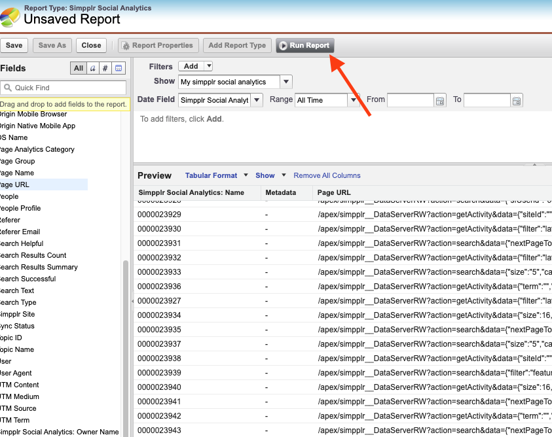Select the Search Type field
The height and width of the screenshot is (437, 552).
[18, 303]
